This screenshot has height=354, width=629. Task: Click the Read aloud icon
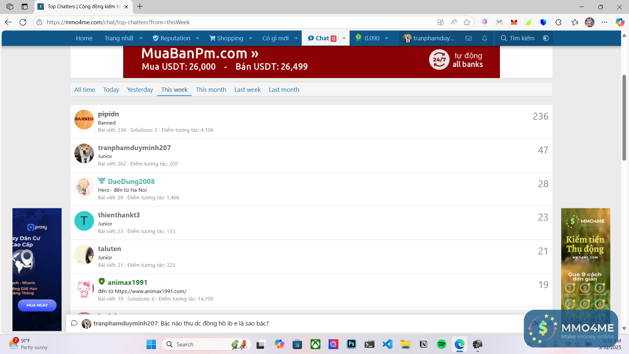tap(454, 22)
